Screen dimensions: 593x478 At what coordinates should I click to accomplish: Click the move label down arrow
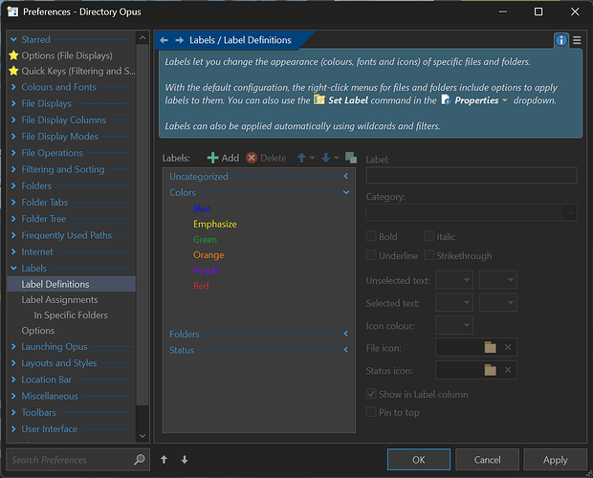coord(325,158)
